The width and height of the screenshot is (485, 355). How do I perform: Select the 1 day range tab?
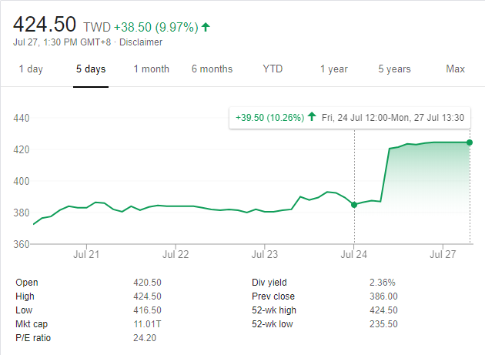coord(31,69)
